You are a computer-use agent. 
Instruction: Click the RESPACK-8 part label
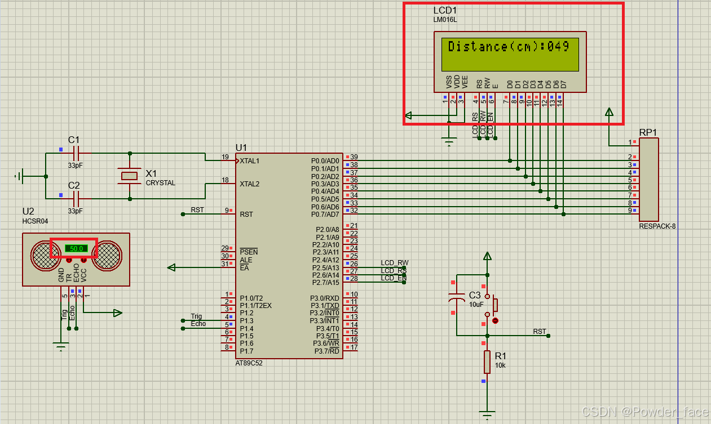pyautogui.click(x=657, y=226)
